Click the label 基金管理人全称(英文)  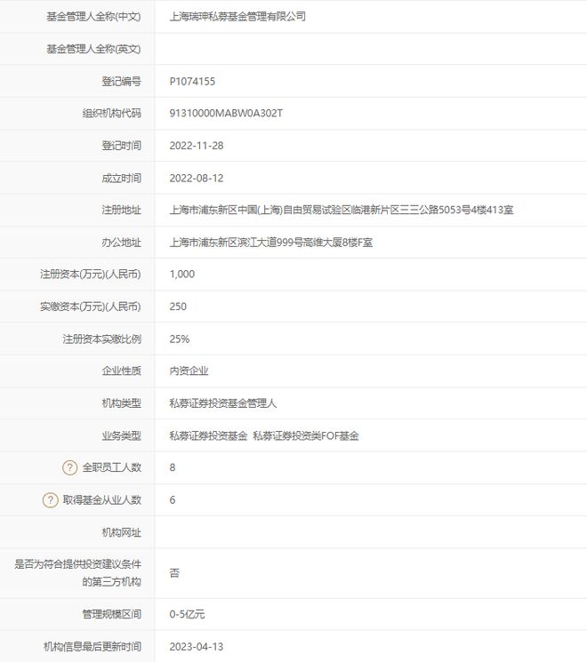click(93, 49)
